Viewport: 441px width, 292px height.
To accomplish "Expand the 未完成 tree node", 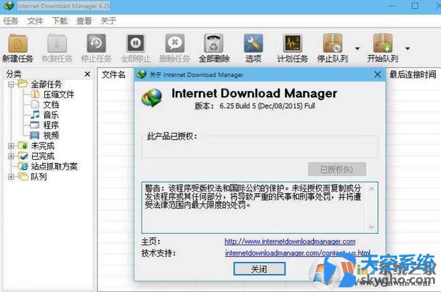I will tap(11, 146).
